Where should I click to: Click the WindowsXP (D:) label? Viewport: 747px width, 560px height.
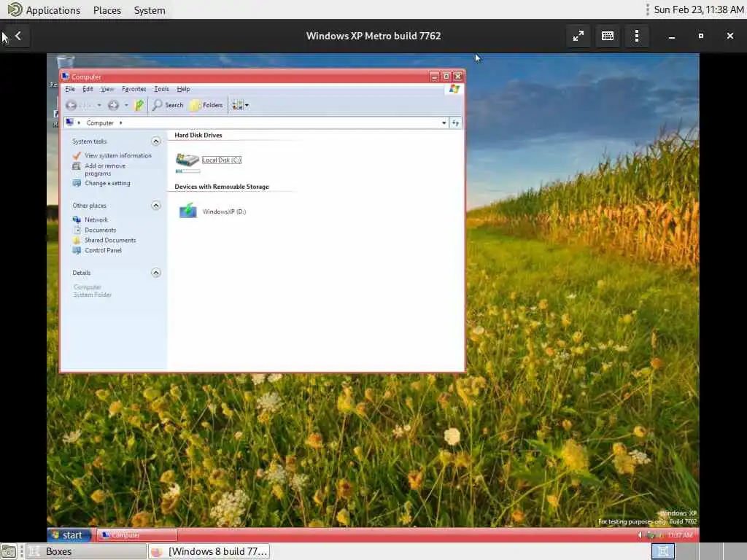[224, 212]
